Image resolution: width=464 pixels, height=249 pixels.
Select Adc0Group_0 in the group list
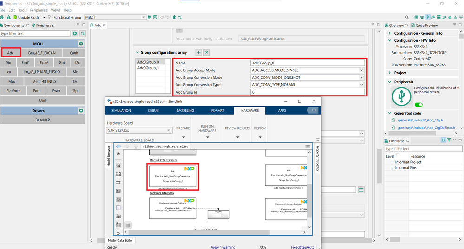tap(148, 62)
